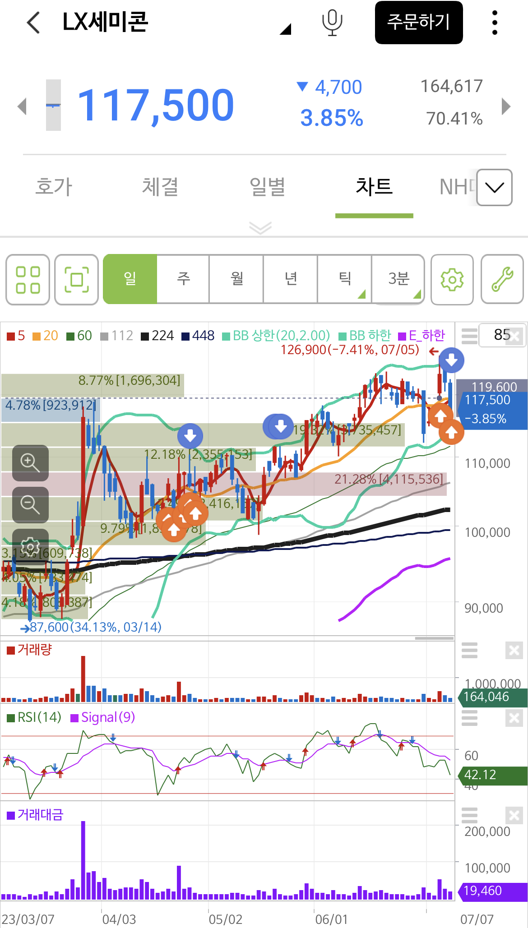Select the E_하한 indicator legend
This screenshot has width=528, height=928.
point(421,336)
